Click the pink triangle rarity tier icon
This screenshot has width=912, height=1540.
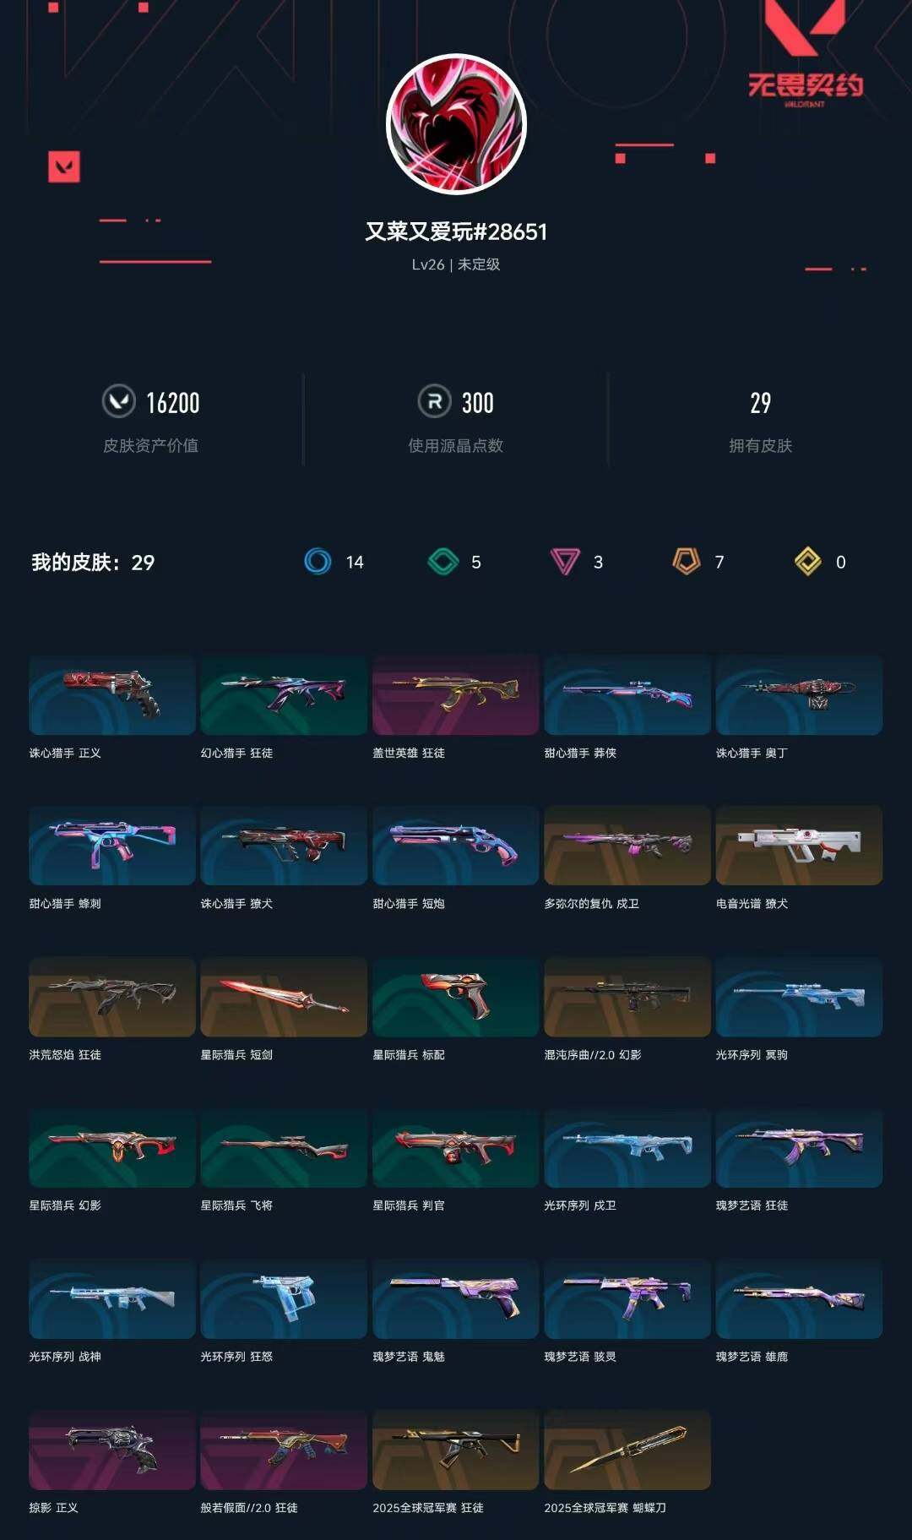tap(565, 562)
